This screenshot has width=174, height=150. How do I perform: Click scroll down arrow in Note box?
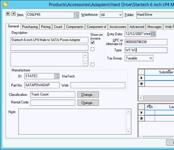pyautogui.click(x=128, y=131)
